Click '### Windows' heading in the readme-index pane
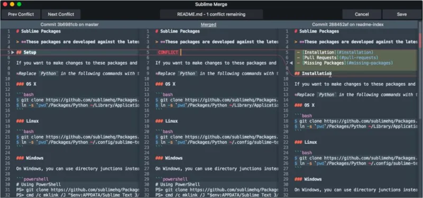 [x=308, y=179]
